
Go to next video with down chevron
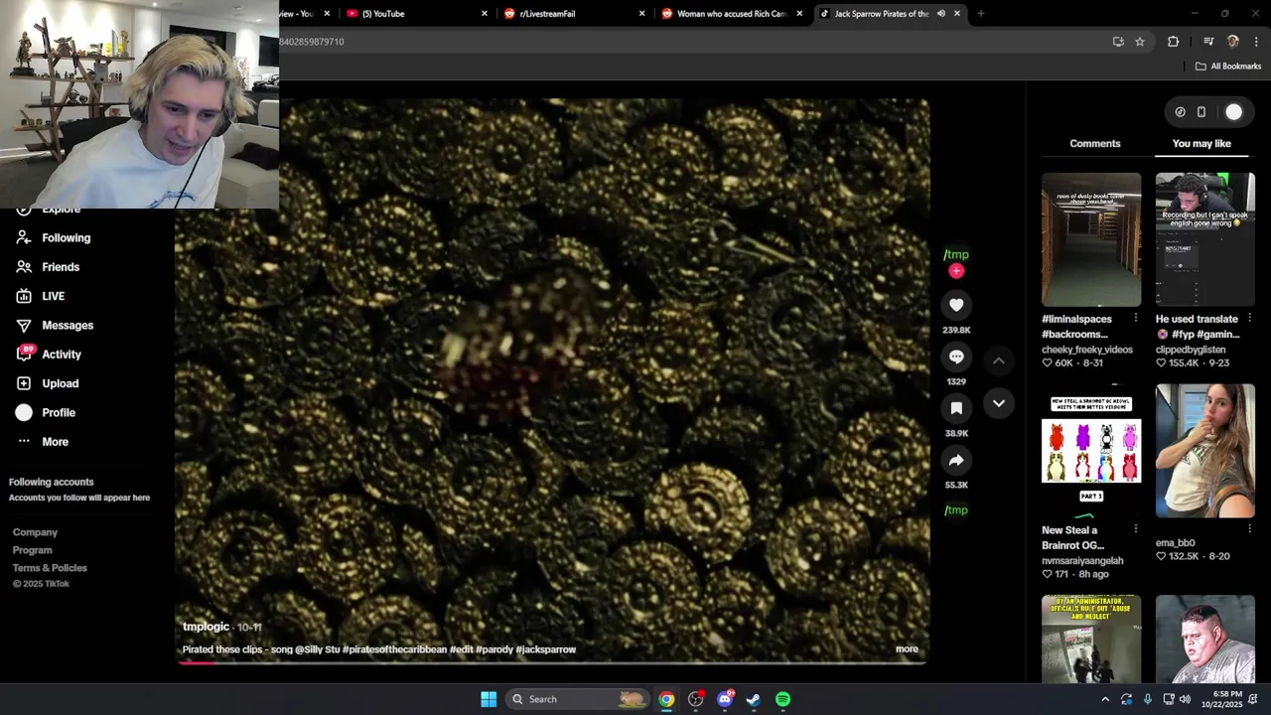(999, 403)
